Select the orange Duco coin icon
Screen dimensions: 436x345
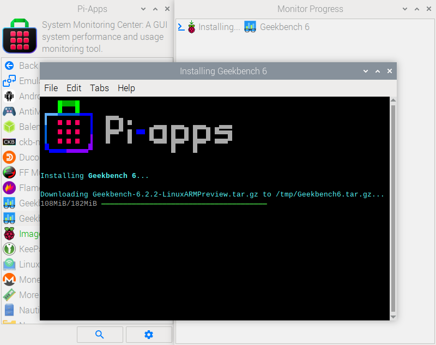coord(9,157)
